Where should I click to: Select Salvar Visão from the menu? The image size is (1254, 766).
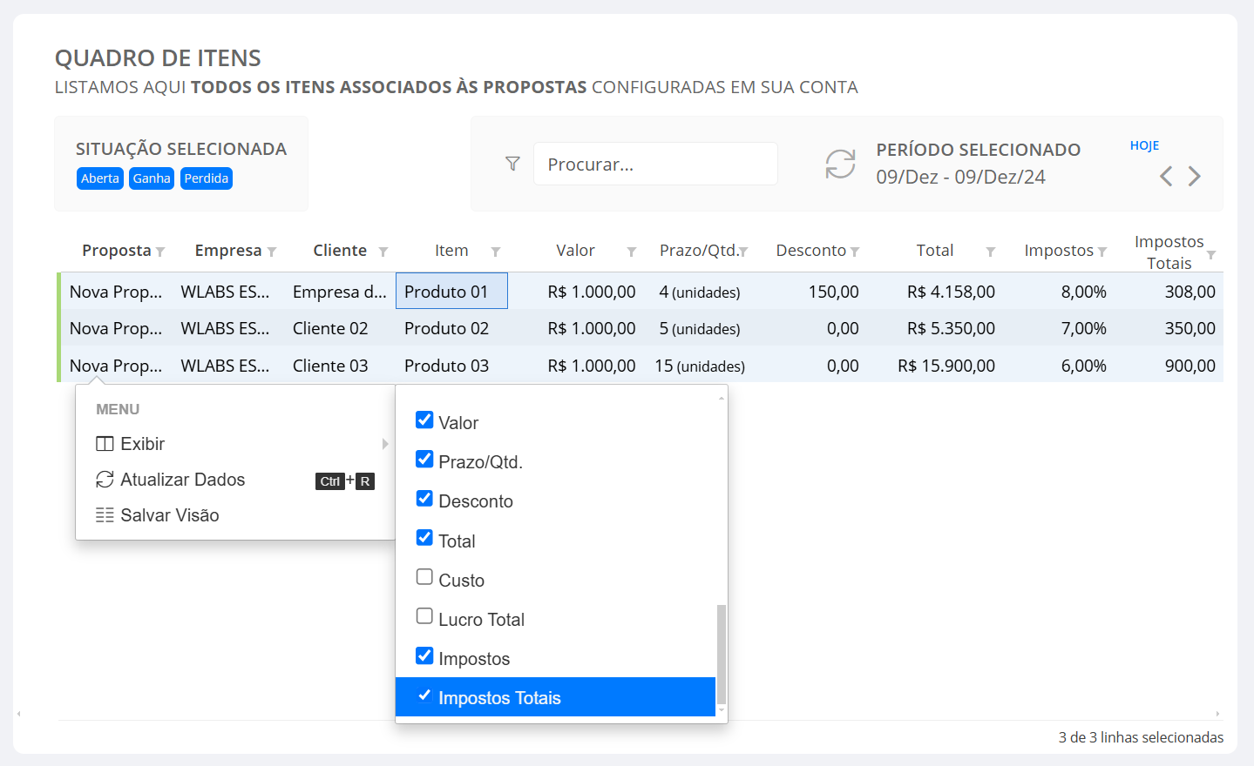[168, 514]
